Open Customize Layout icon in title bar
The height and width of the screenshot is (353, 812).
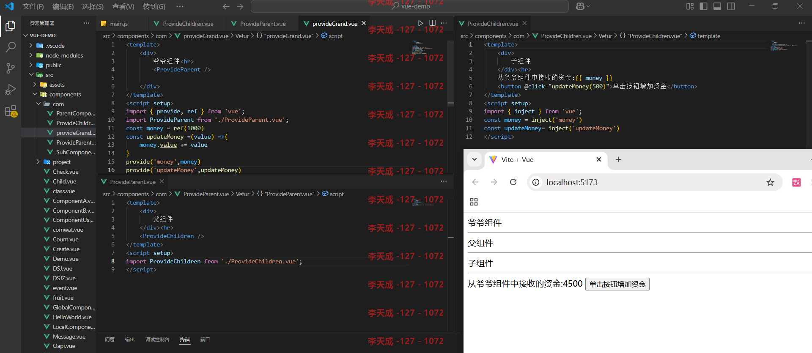tap(690, 6)
